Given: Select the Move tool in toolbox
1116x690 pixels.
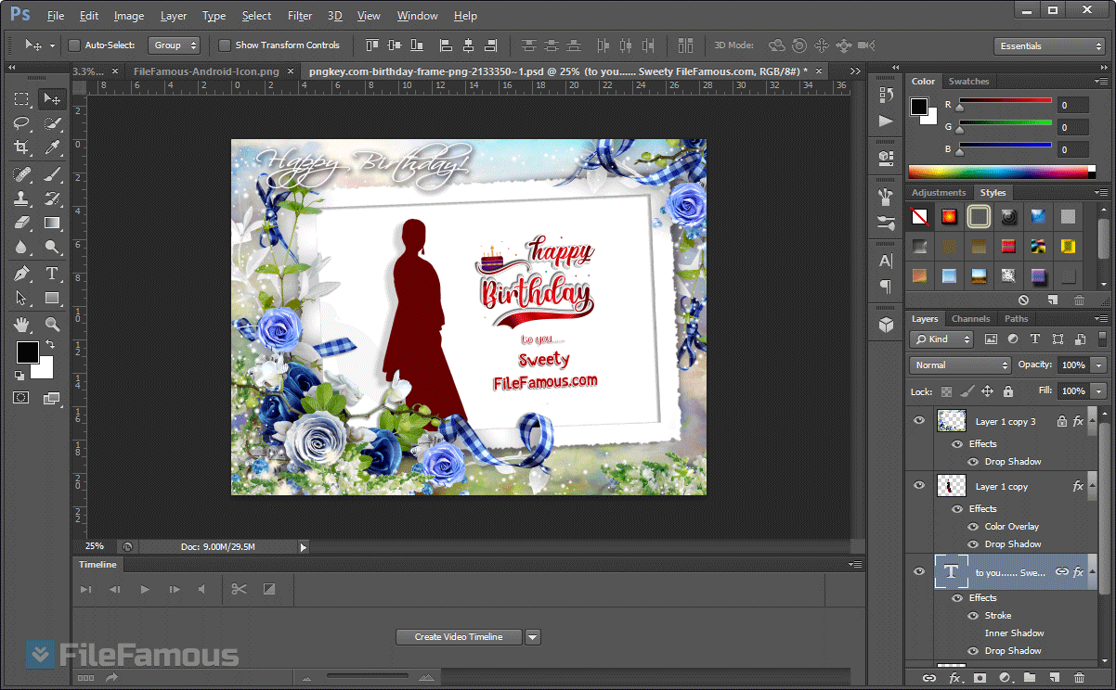Looking at the screenshot, I should (x=52, y=99).
